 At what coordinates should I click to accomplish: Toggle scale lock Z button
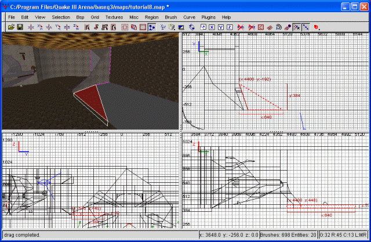tap(230, 27)
